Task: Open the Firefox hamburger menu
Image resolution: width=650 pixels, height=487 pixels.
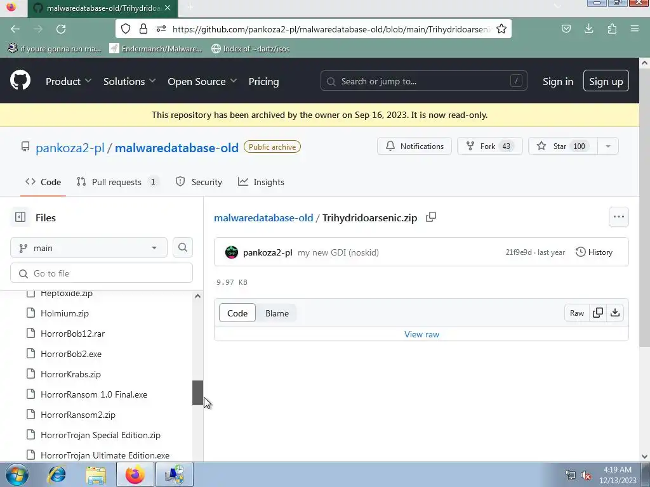Action: coord(634,29)
